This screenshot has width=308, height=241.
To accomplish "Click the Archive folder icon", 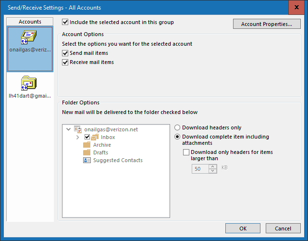I will click(x=87, y=145).
